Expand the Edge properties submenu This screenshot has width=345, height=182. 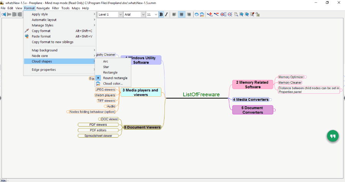click(x=60, y=70)
